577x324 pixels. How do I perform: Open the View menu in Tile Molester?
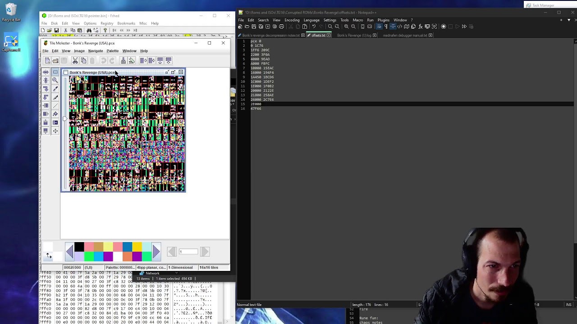(66, 51)
